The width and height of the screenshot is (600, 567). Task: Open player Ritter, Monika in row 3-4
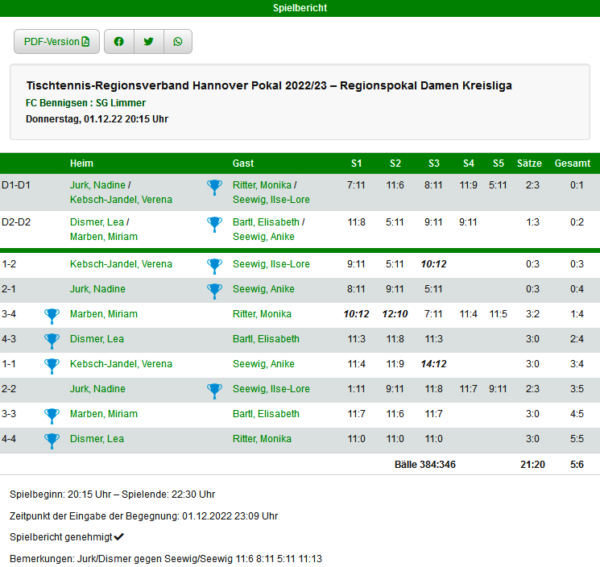coord(262,314)
